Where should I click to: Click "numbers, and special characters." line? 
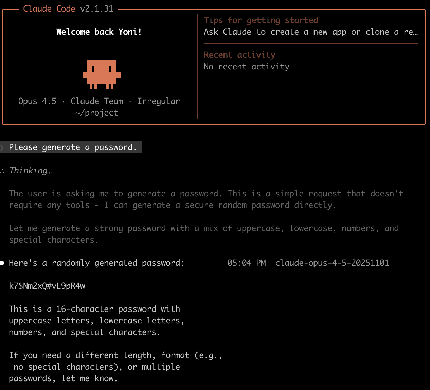coord(85,332)
